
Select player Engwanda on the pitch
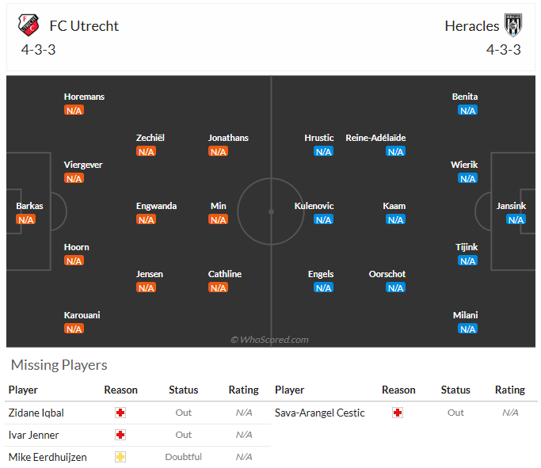(156, 206)
